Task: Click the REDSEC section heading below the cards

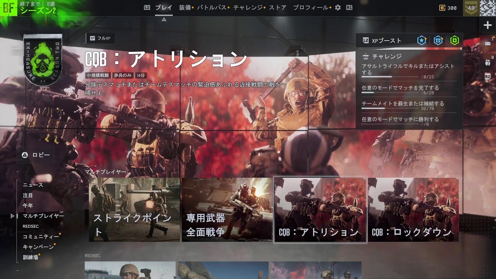Action: [93, 256]
